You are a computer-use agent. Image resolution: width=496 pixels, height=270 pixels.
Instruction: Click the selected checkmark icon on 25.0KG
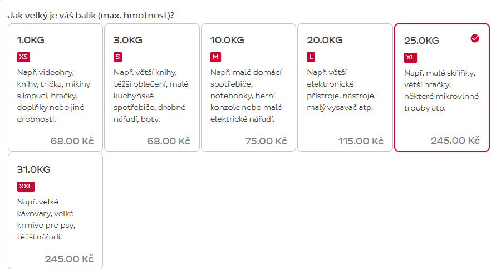(x=474, y=38)
